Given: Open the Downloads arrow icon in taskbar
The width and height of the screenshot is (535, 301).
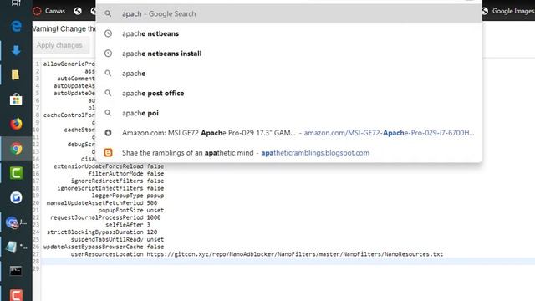Looking at the screenshot, I should point(16,50).
